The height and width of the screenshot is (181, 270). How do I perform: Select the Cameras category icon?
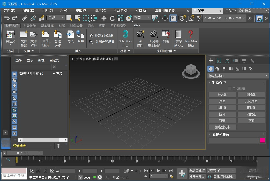[x=230, y=69]
